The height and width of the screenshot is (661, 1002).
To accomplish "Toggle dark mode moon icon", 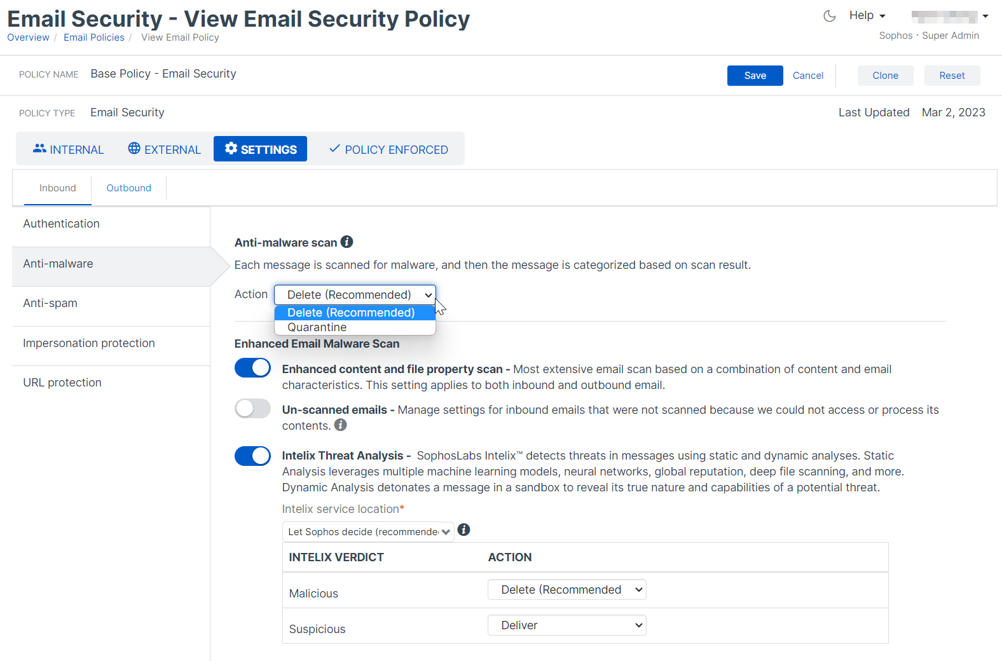I will [x=829, y=16].
